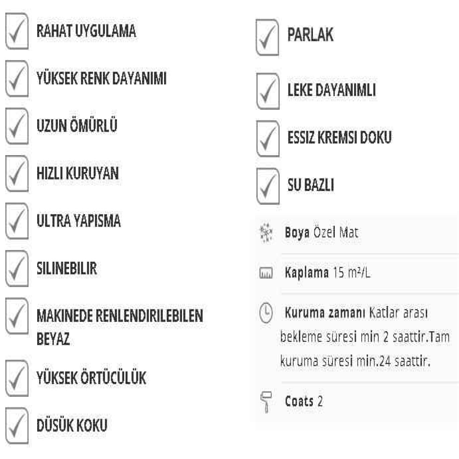Click the Coats 2 label
Screen dimensions: 459x459
tap(303, 402)
